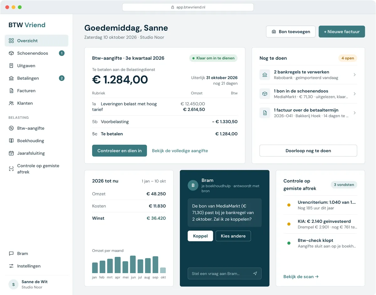The width and height of the screenshot is (376, 295).
Task: Go to Uitgaven in sidebar
Action: point(36,66)
